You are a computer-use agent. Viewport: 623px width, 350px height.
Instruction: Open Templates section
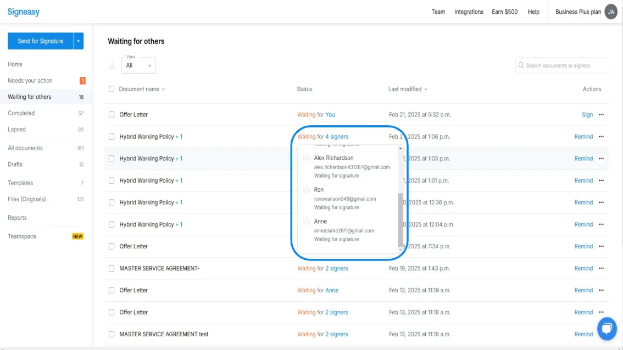pyautogui.click(x=20, y=183)
